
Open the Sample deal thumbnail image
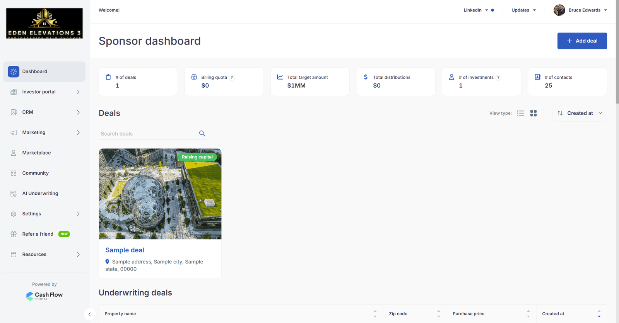(160, 194)
